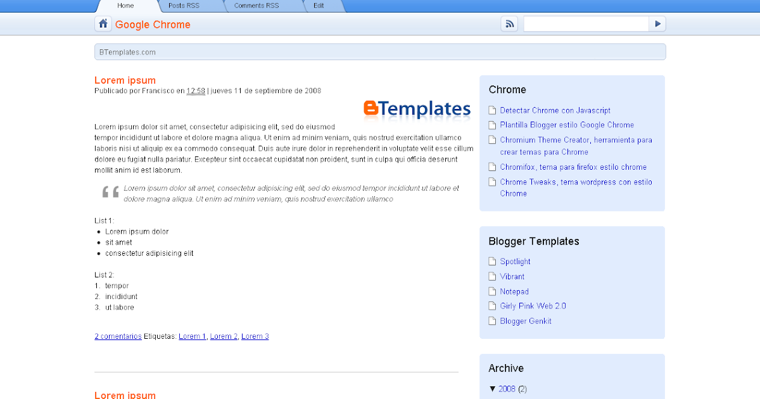This screenshot has width=760, height=399.
Task: Click the page icon next to Notepad link
Action: (492, 291)
